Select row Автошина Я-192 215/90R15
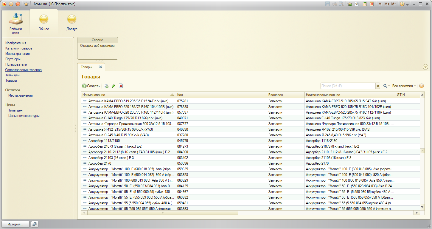 click(251, 129)
